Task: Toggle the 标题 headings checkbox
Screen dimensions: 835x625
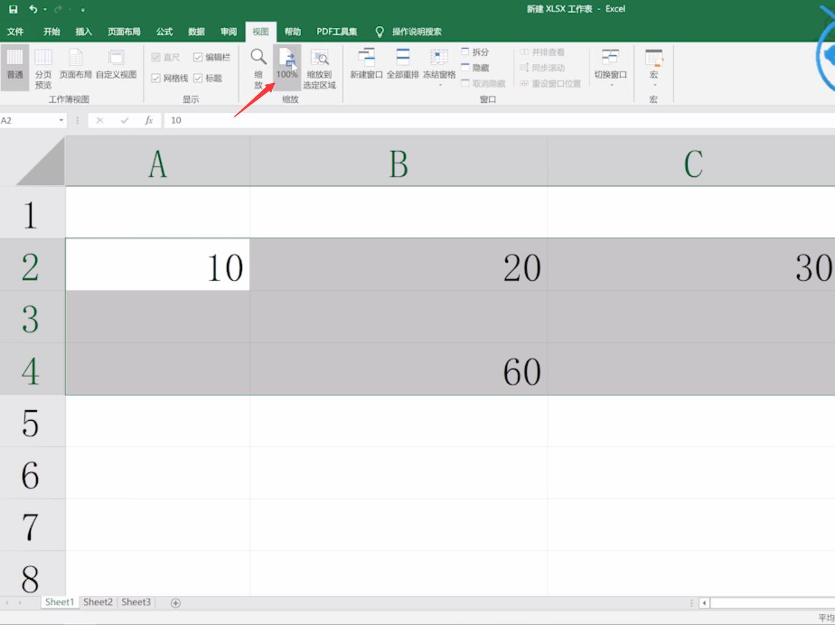Action: tap(208, 78)
